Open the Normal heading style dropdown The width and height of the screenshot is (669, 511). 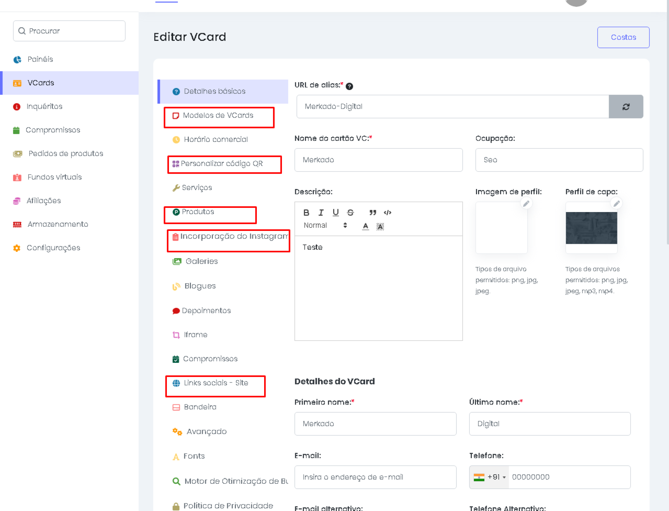[325, 225]
